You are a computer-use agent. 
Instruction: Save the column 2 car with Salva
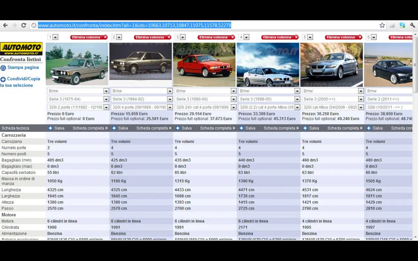[120, 128]
